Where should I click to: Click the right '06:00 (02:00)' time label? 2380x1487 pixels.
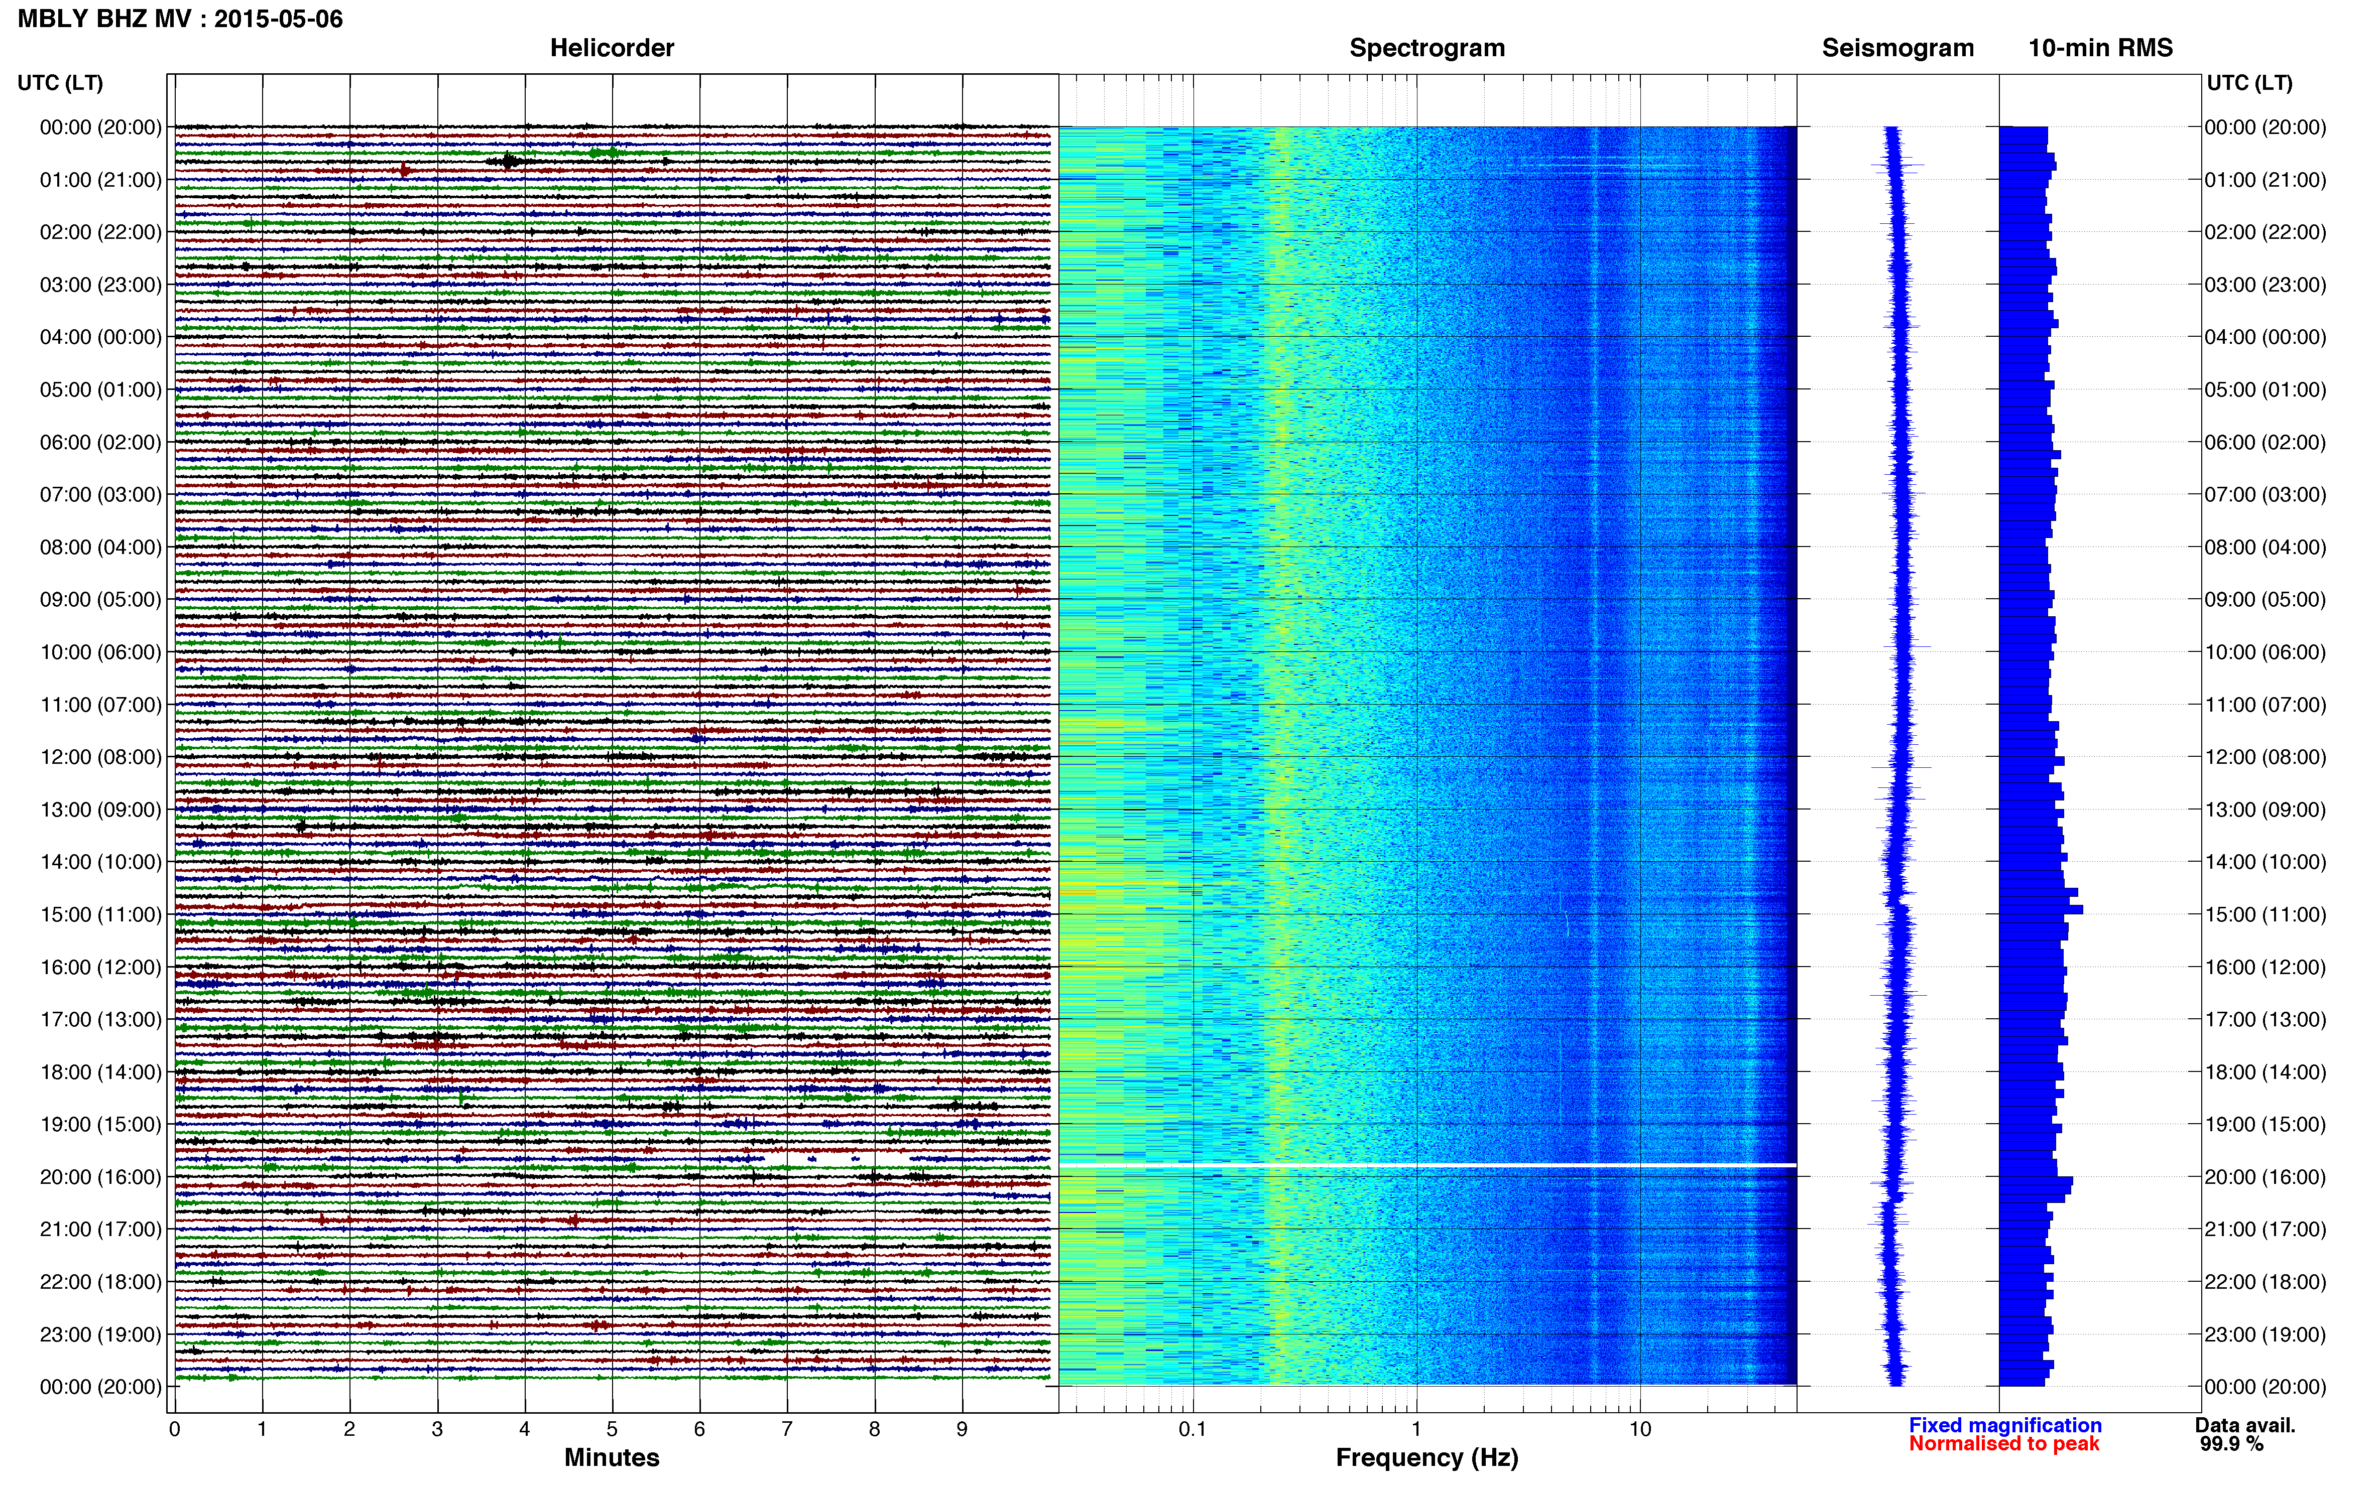tap(2265, 443)
